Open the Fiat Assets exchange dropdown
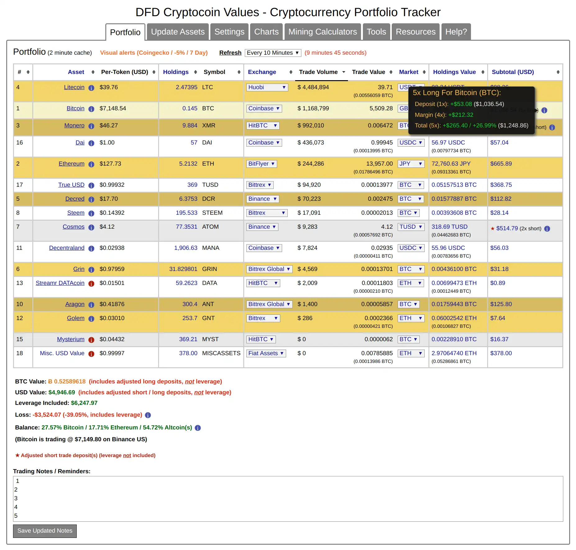 266,353
